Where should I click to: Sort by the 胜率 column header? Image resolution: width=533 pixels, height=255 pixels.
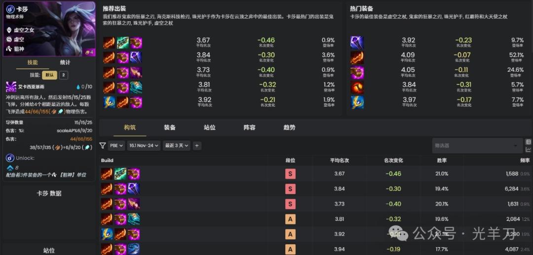(x=442, y=160)
